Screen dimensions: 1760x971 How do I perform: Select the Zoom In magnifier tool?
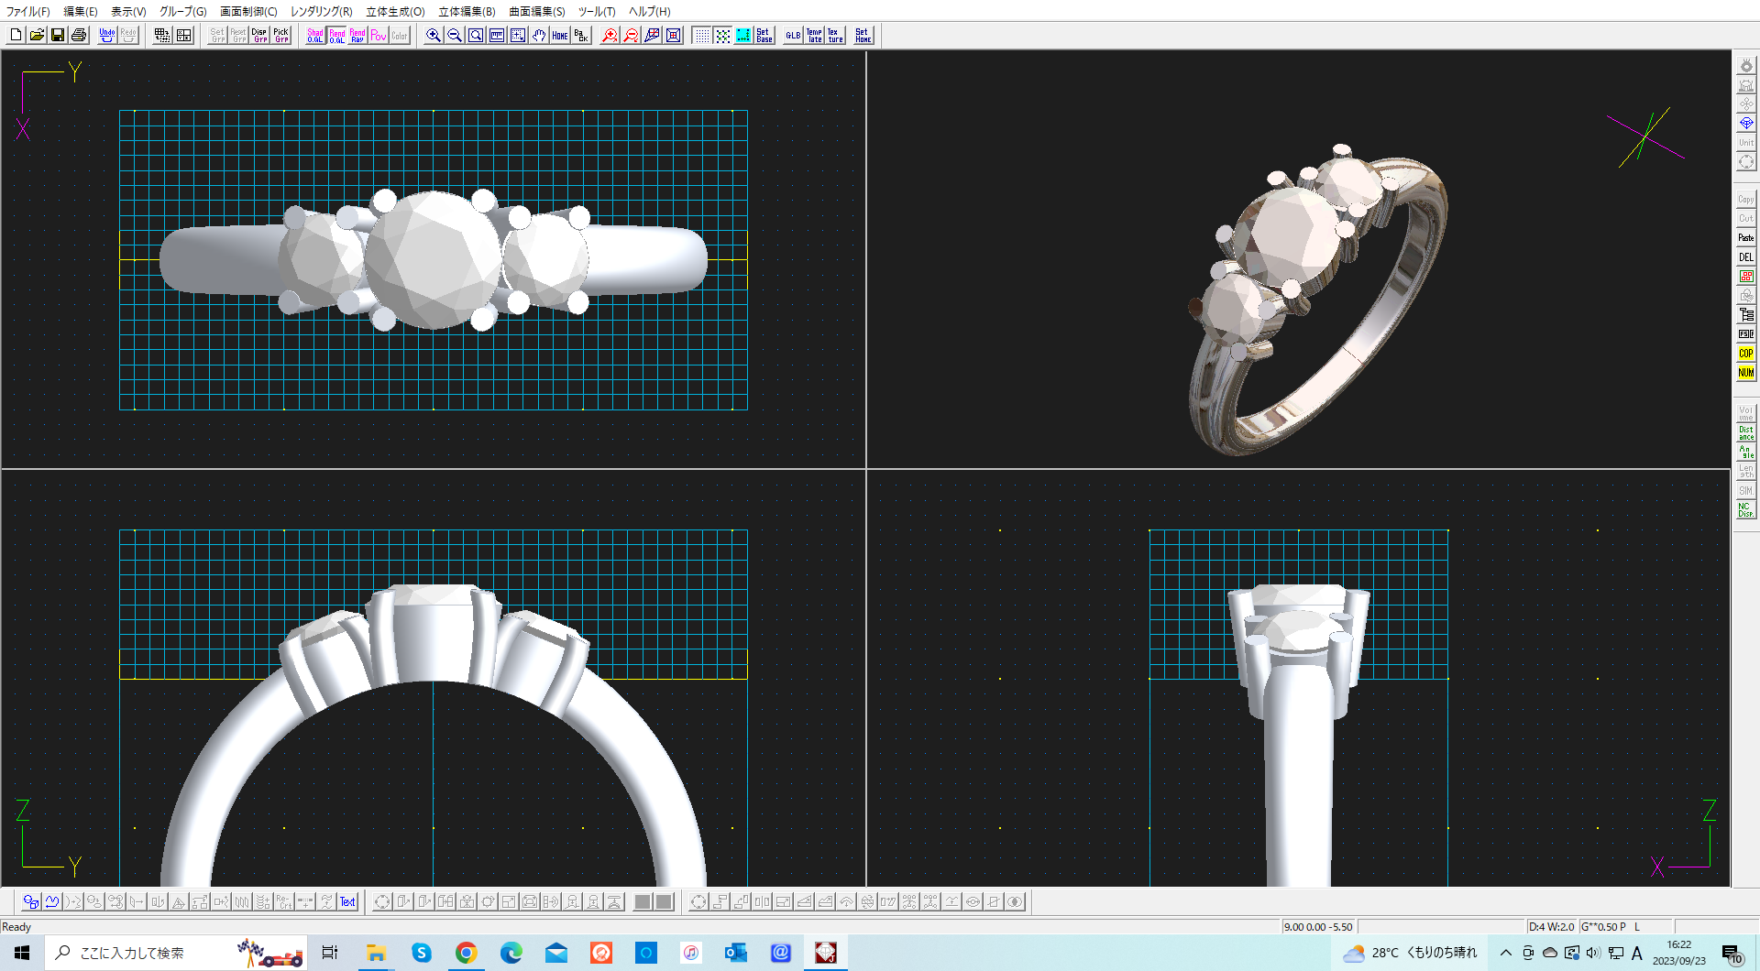coord(432,35)
